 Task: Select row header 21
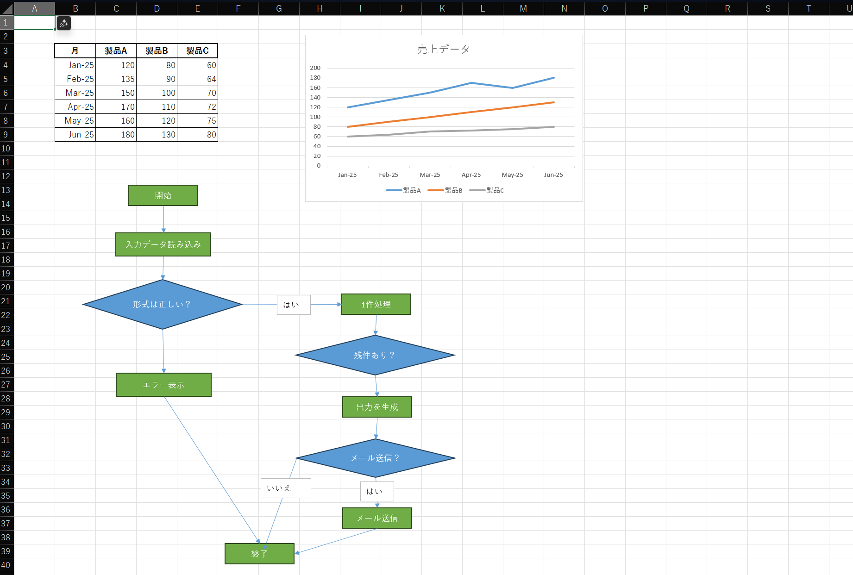coord(6,301)
